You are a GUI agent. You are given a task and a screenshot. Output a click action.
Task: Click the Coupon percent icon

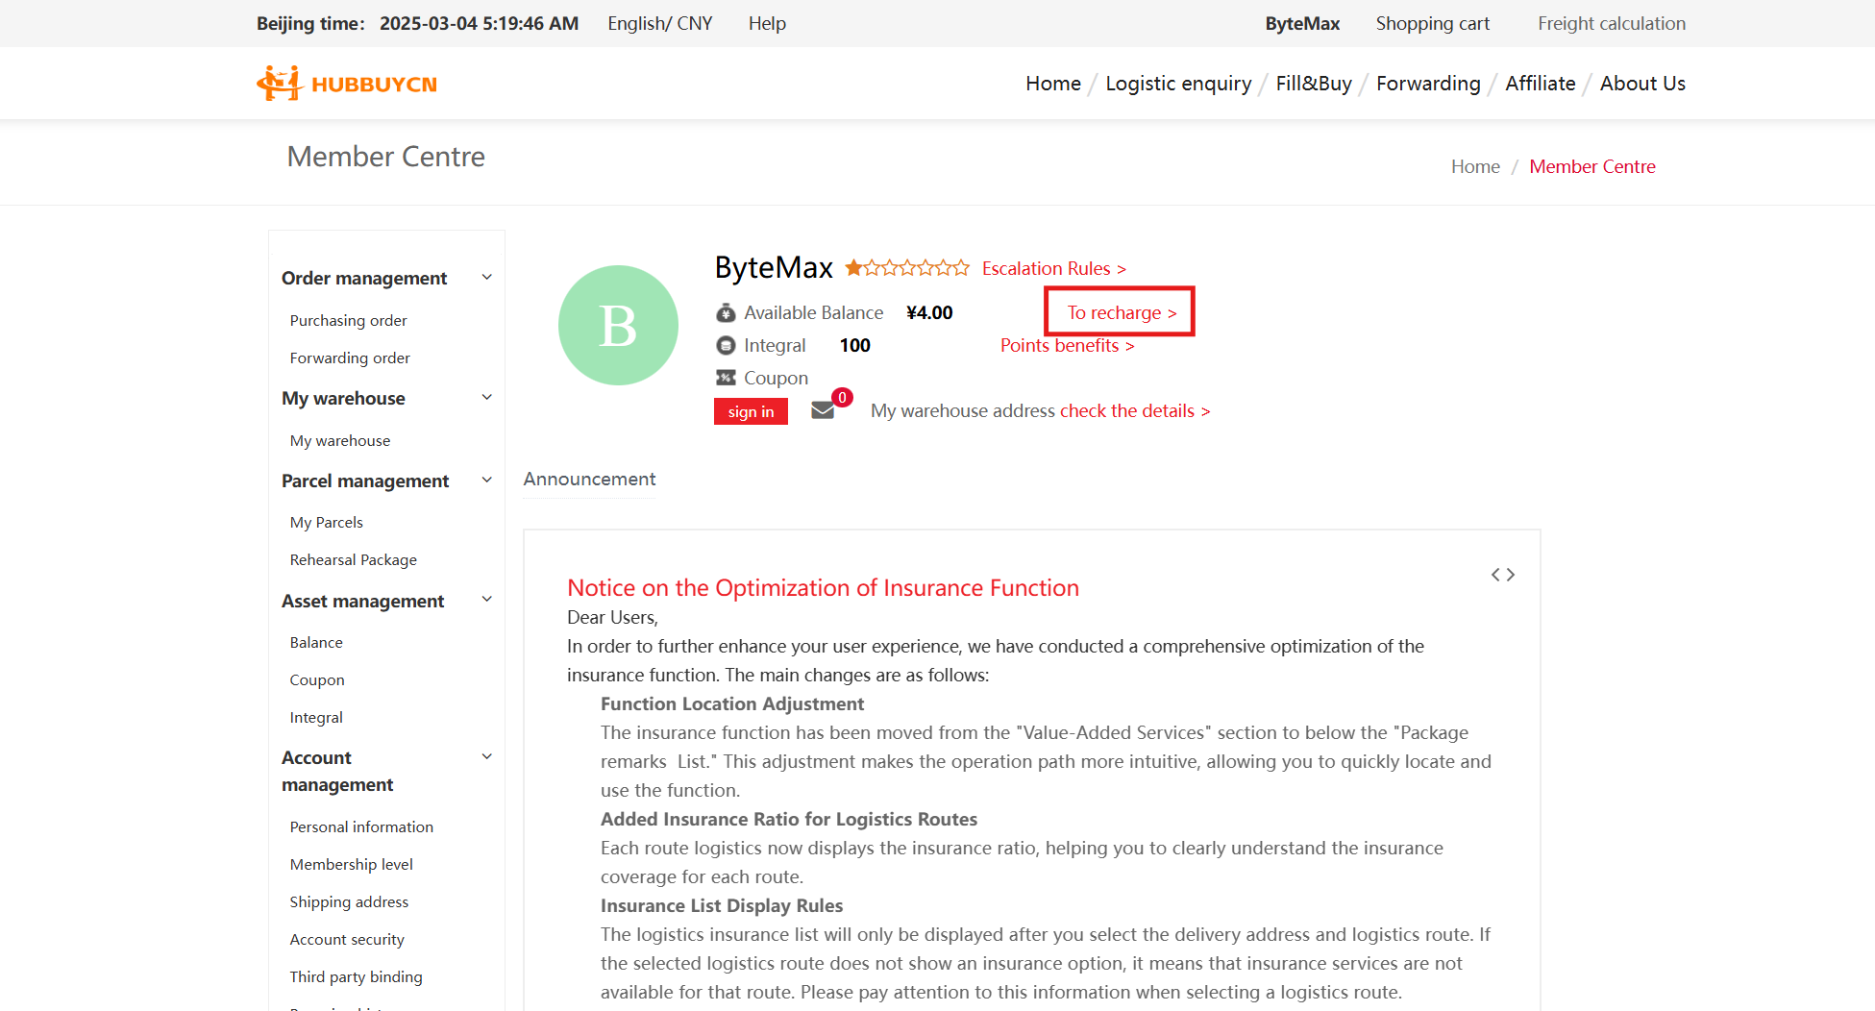[x=726, y=377]
